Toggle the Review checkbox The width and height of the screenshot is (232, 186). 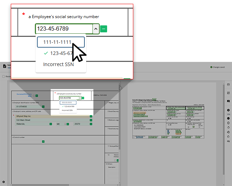pyautogui.click(x=3, y=76)
